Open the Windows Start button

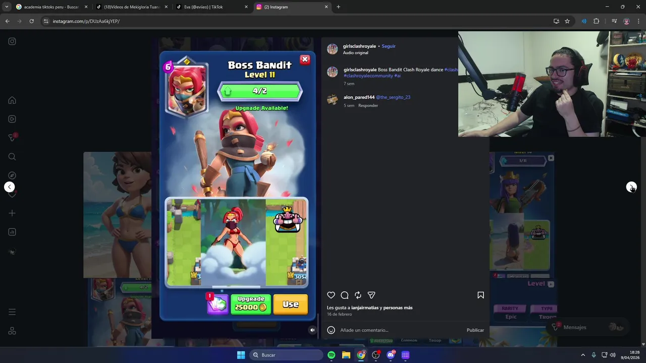[241, 355]
